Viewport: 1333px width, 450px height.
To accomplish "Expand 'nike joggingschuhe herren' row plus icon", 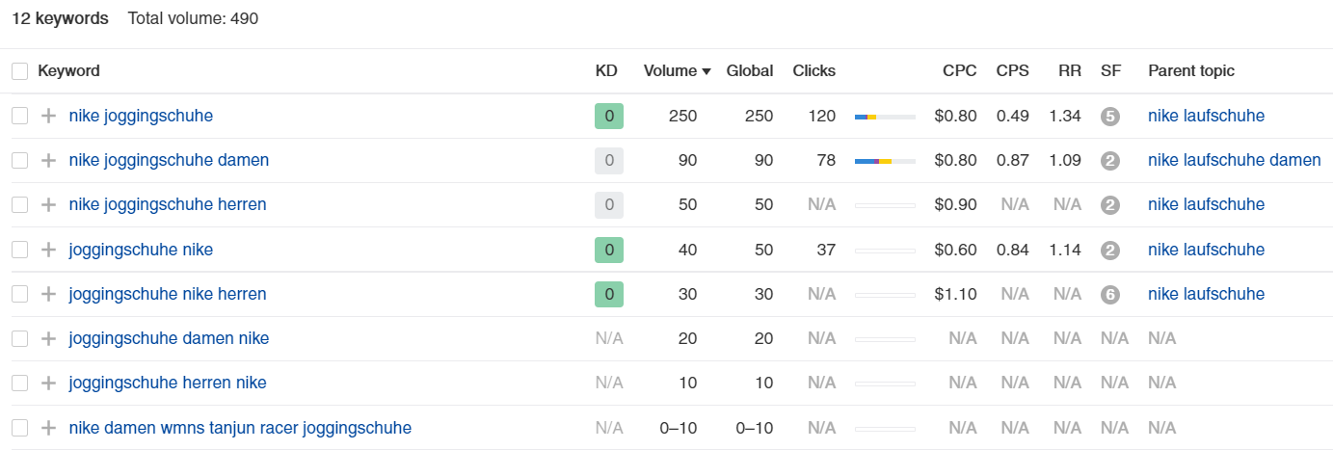I will 49,205.
